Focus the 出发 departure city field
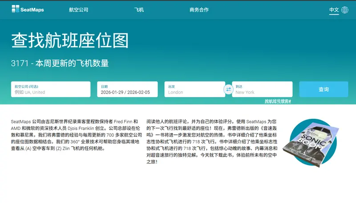The height and width of the screenshot is (203, 356). pyautogui.click(x=194, y=89)
